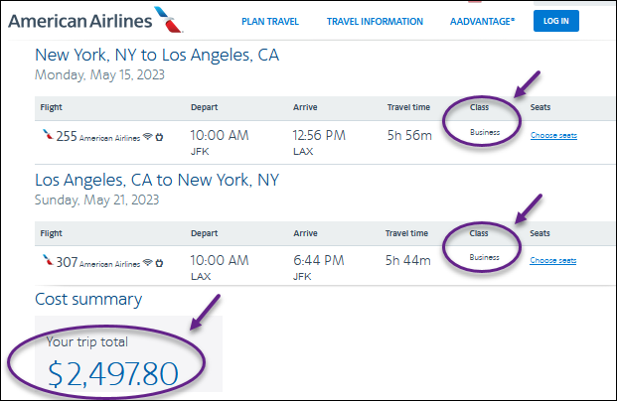Click the Cost summary heading
This screenshot has width=617, height=401.
point(88,299)
